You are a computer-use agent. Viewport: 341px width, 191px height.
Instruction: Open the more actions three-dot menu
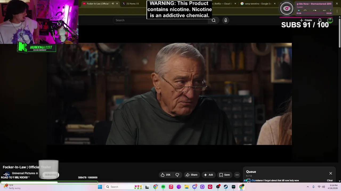pyautogui.click(x=237, y=175)
